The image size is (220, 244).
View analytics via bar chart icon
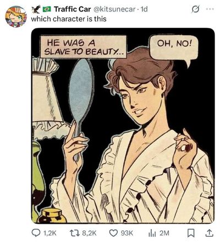click(152, 233)
